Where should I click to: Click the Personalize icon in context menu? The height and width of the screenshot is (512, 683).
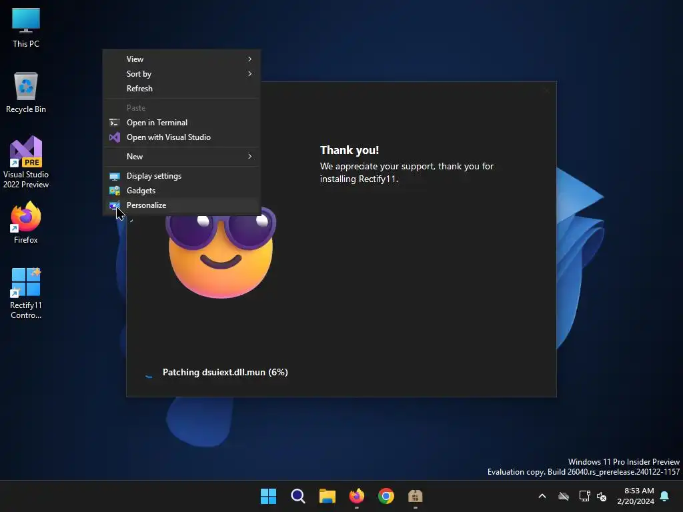(115, 205)
